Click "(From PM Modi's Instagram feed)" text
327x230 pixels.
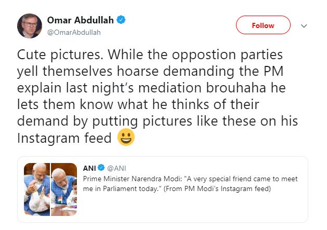coord(224,188)
